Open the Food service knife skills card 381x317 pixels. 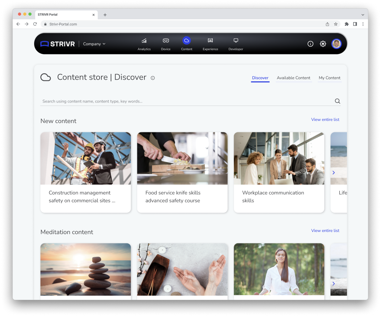[182, 172]
